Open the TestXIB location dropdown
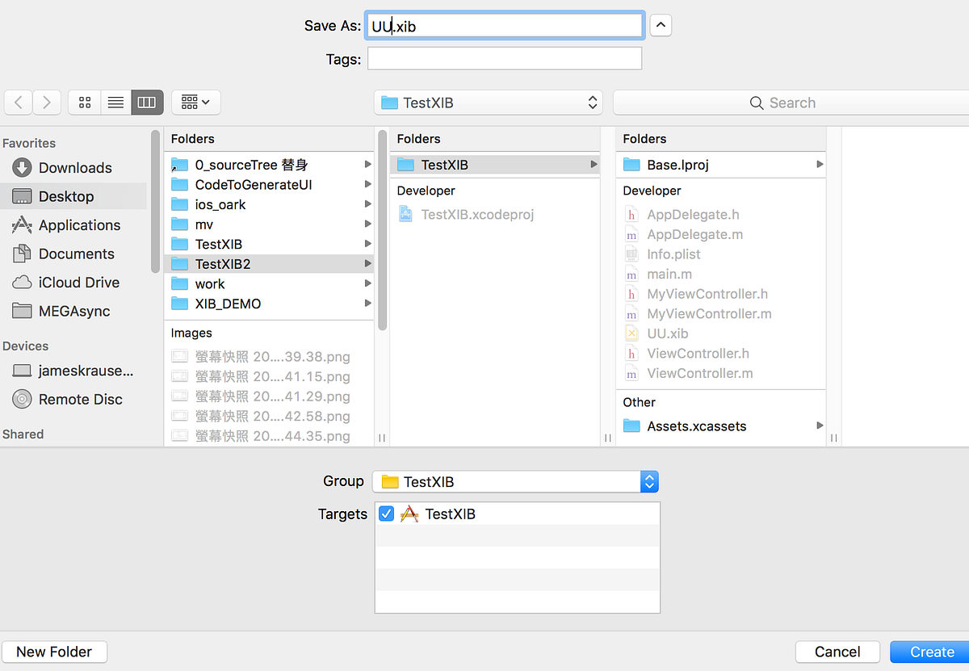This screenshot has width=969, height=671. coord(488,102)
